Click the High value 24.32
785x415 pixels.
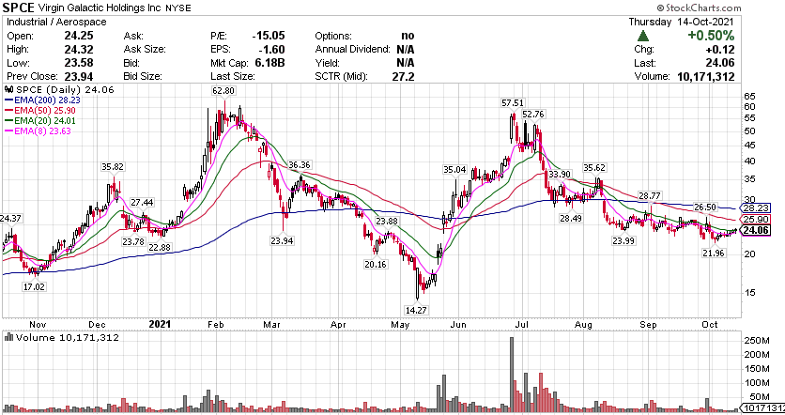click(79, 49)
